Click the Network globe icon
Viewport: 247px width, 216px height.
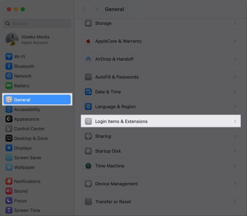[9, 76]
